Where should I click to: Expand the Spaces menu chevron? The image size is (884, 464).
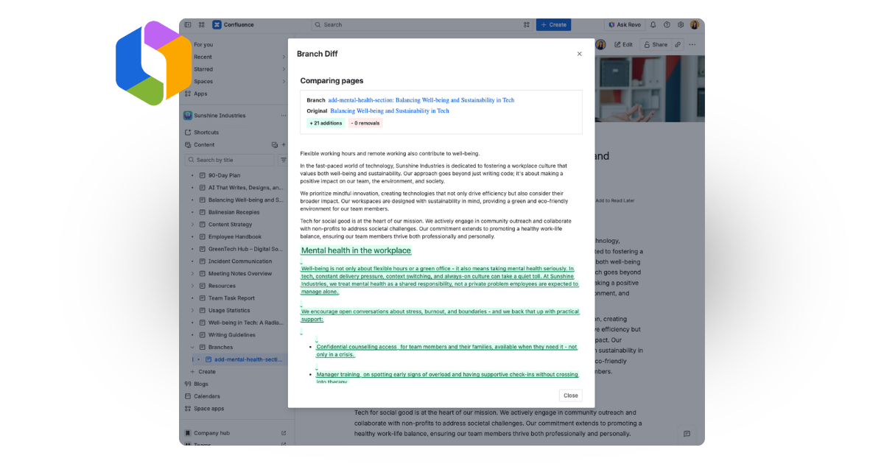point(284,82)
